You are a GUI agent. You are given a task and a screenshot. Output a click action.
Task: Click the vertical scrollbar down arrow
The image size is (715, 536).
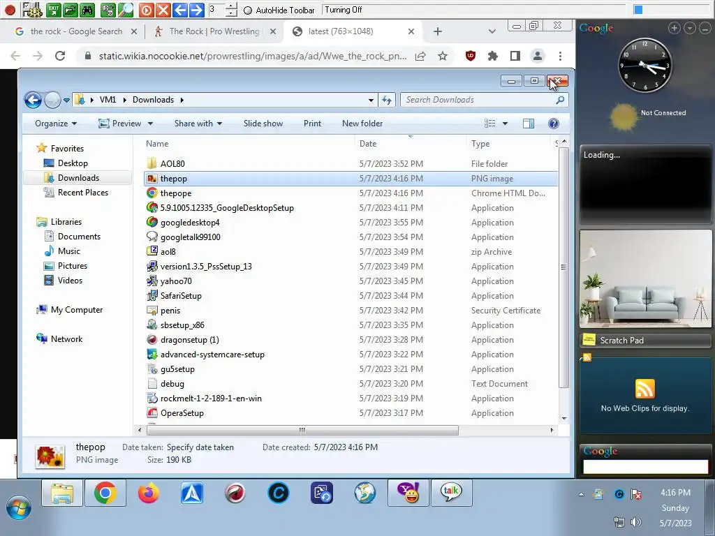click(564, 419)
